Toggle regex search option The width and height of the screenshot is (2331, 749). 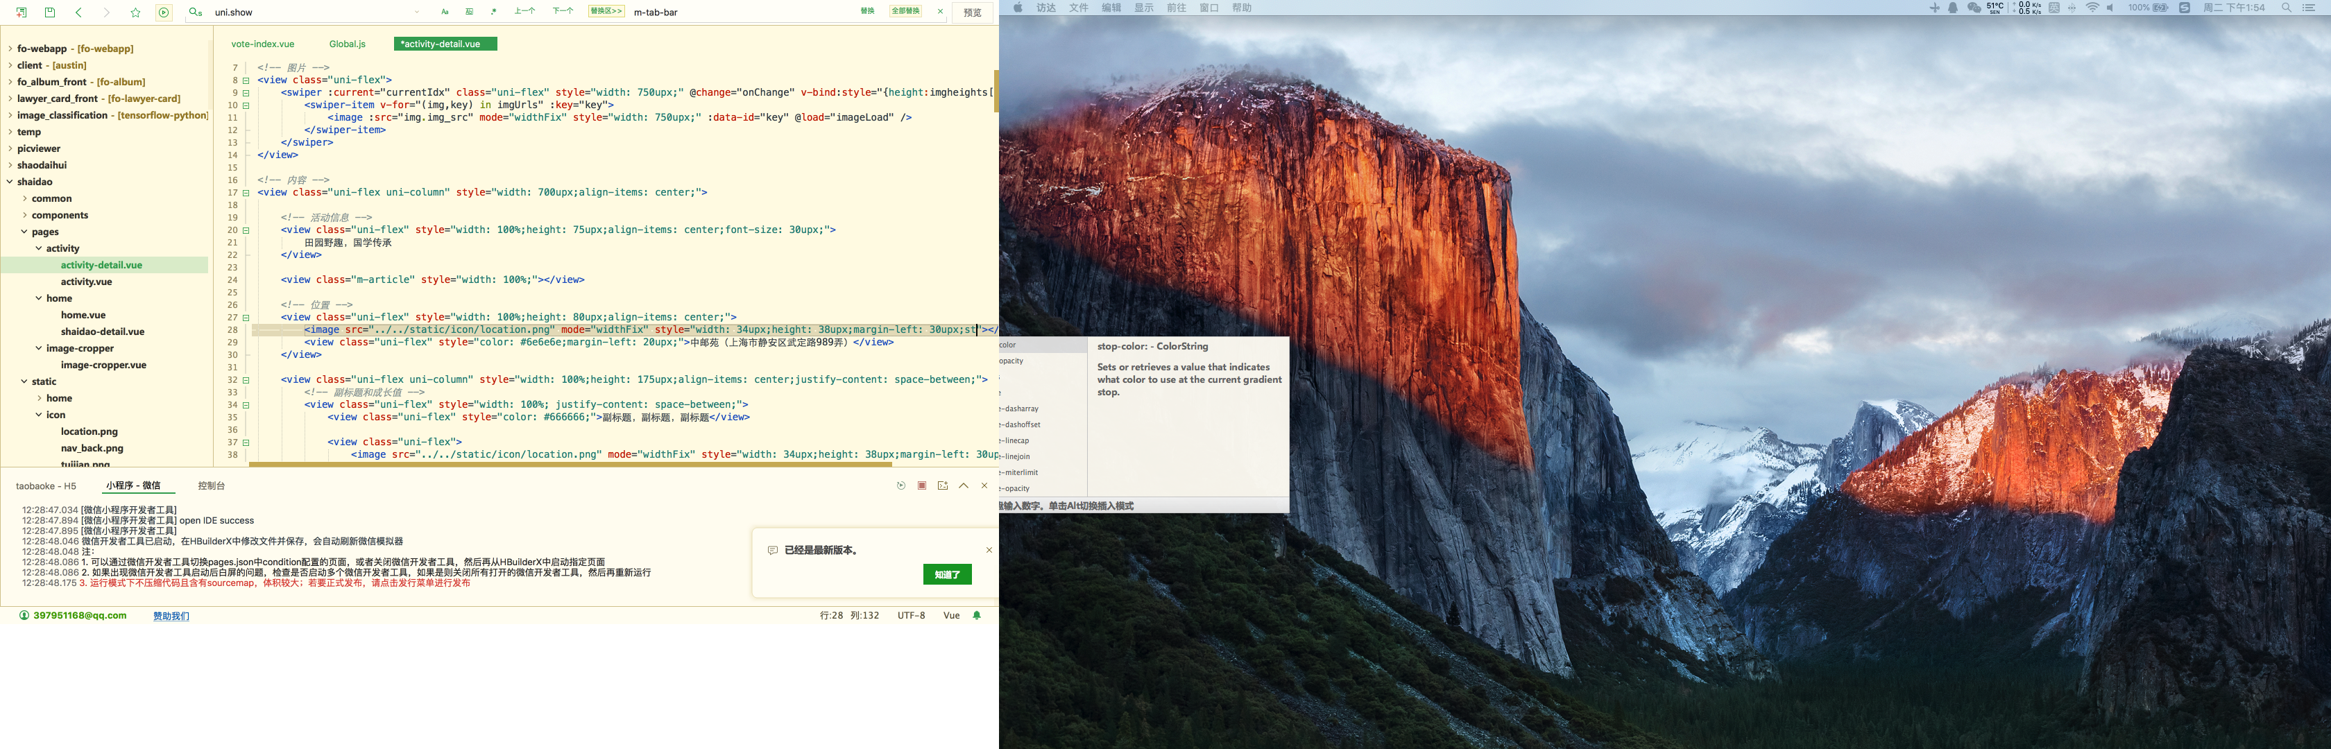click(493, 12)
